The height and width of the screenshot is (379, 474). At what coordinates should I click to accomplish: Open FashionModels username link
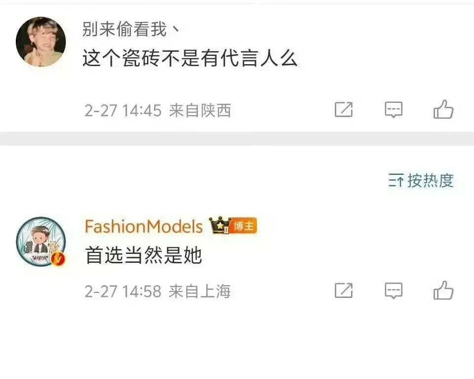point(144,226)
